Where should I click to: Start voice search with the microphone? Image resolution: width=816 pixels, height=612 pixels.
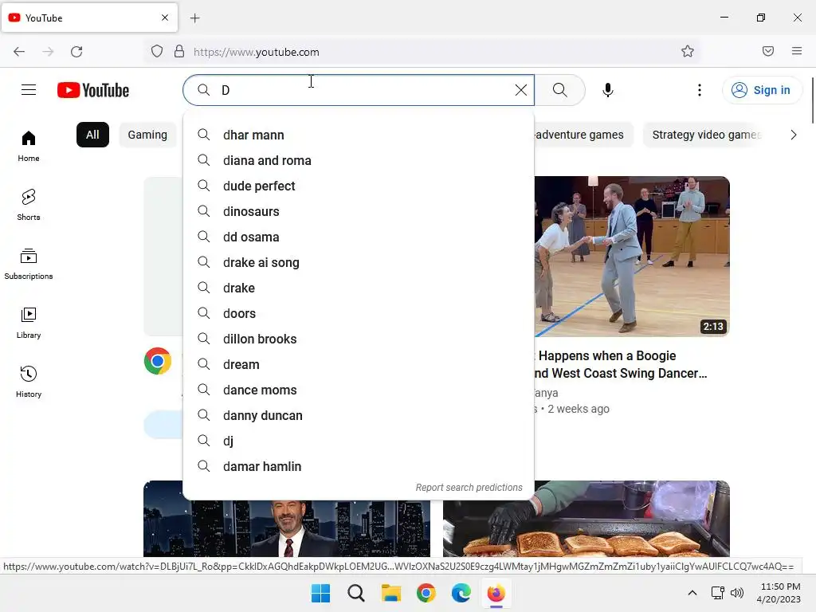(x=608, y=90)
